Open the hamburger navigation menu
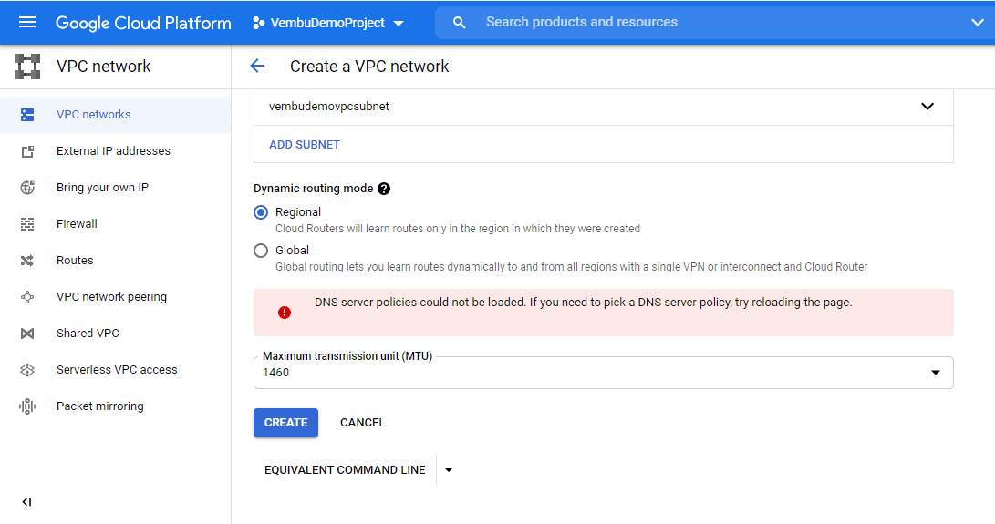Screen dimensions: 995x524 click(x=27, y=23)
